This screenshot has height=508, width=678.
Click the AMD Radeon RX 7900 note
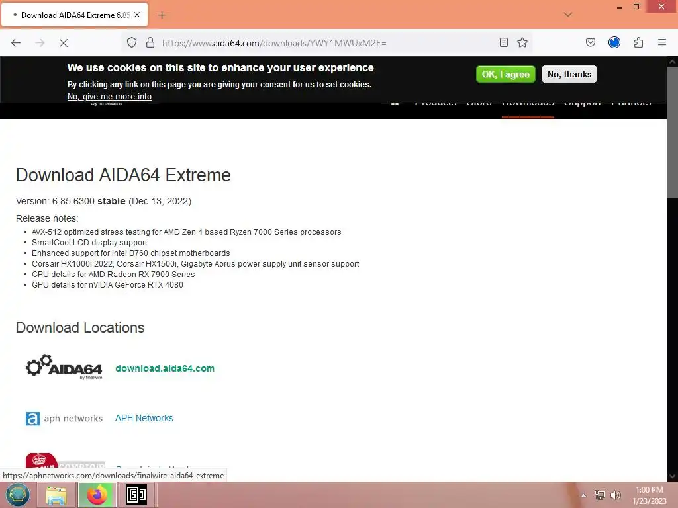coord(113,275)
